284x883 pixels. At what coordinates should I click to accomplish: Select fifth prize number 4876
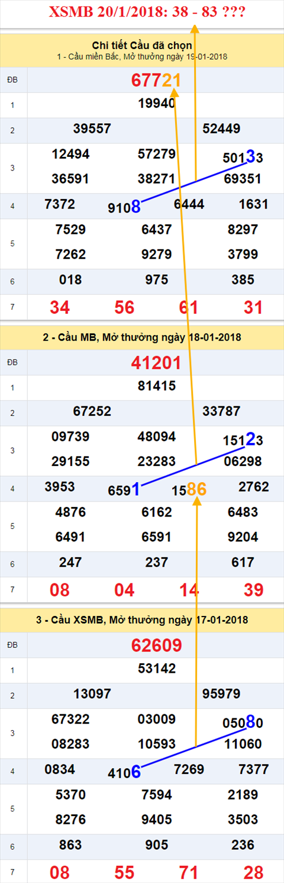(x=70, y=512)
